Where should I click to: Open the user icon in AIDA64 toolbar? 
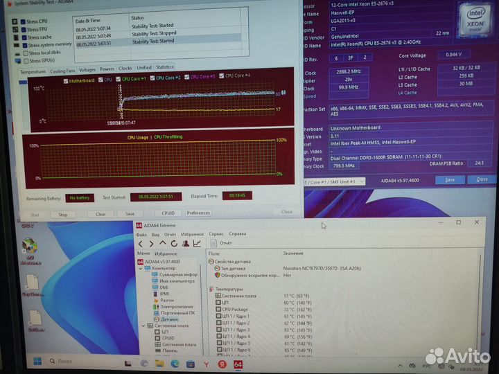[186, 244]
